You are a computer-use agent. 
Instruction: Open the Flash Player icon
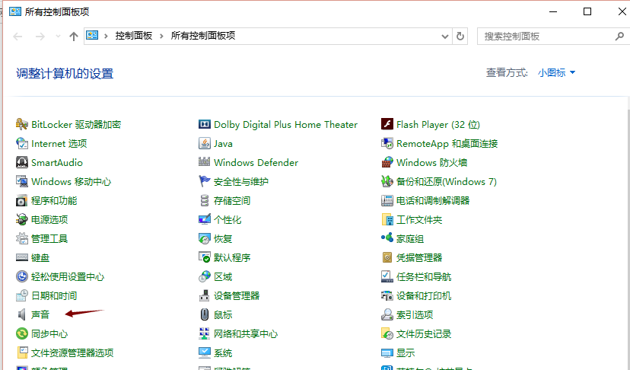tap(387, 124)
